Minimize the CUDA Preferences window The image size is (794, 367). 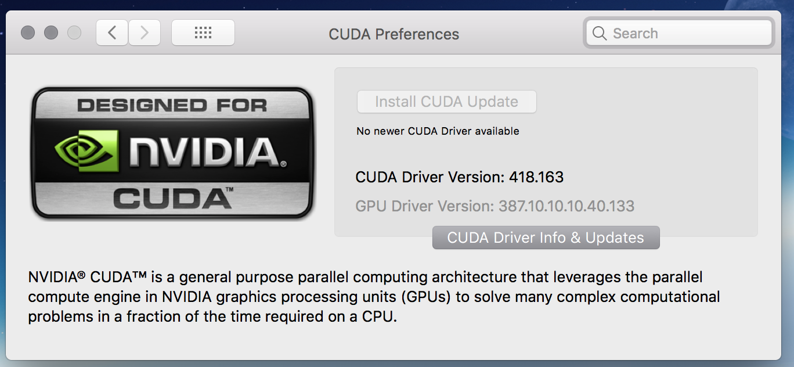51,33
